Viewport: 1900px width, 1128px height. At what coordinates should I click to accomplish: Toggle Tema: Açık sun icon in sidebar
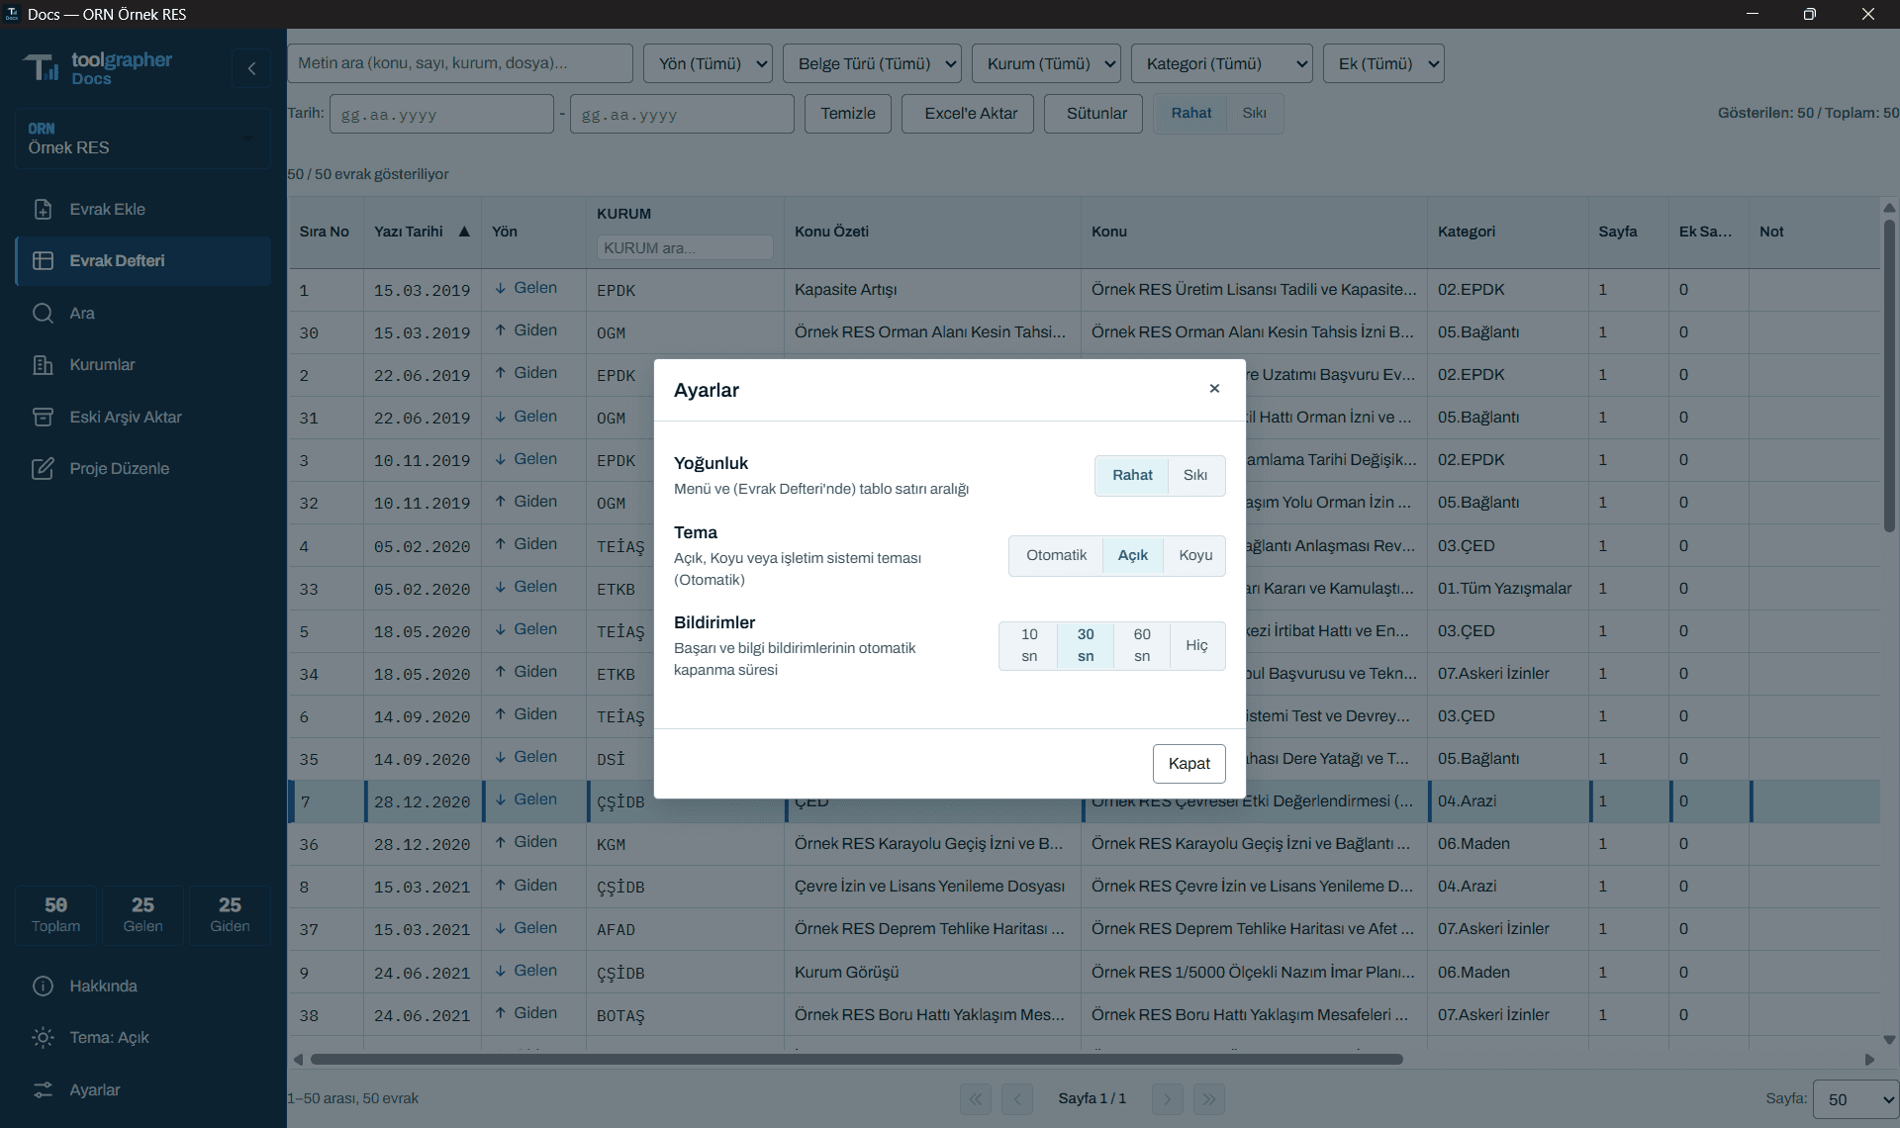click(x=43, y=1038)
